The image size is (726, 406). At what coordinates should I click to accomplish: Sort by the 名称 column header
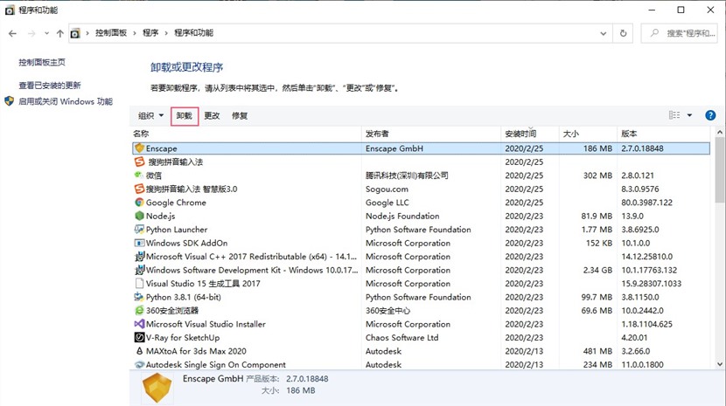[246, 134]
